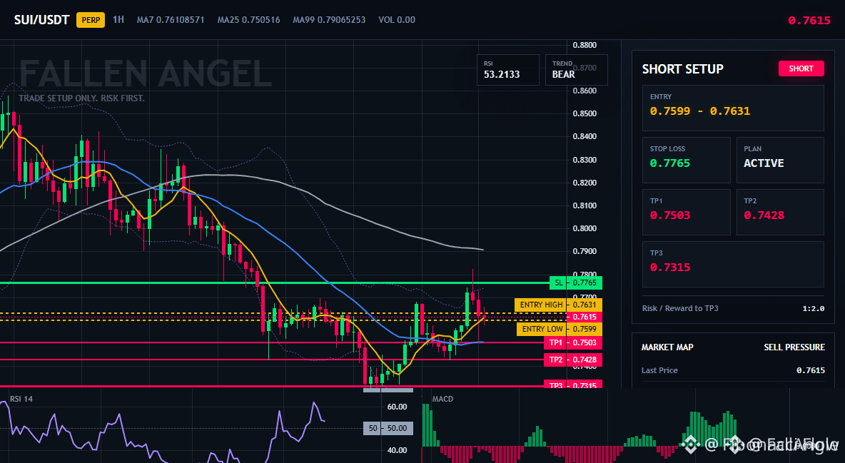Click the 0.8000 price axis label
The image size is (845, 463).
(x=585, y=228)
